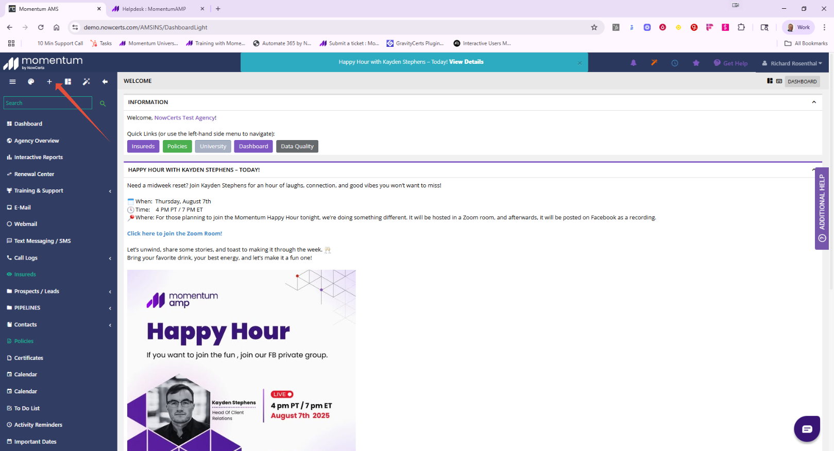The width and height of the screenshot is (834, 451).
Task: Click the green Policies quick link button
Action: (x=177, y=146)
